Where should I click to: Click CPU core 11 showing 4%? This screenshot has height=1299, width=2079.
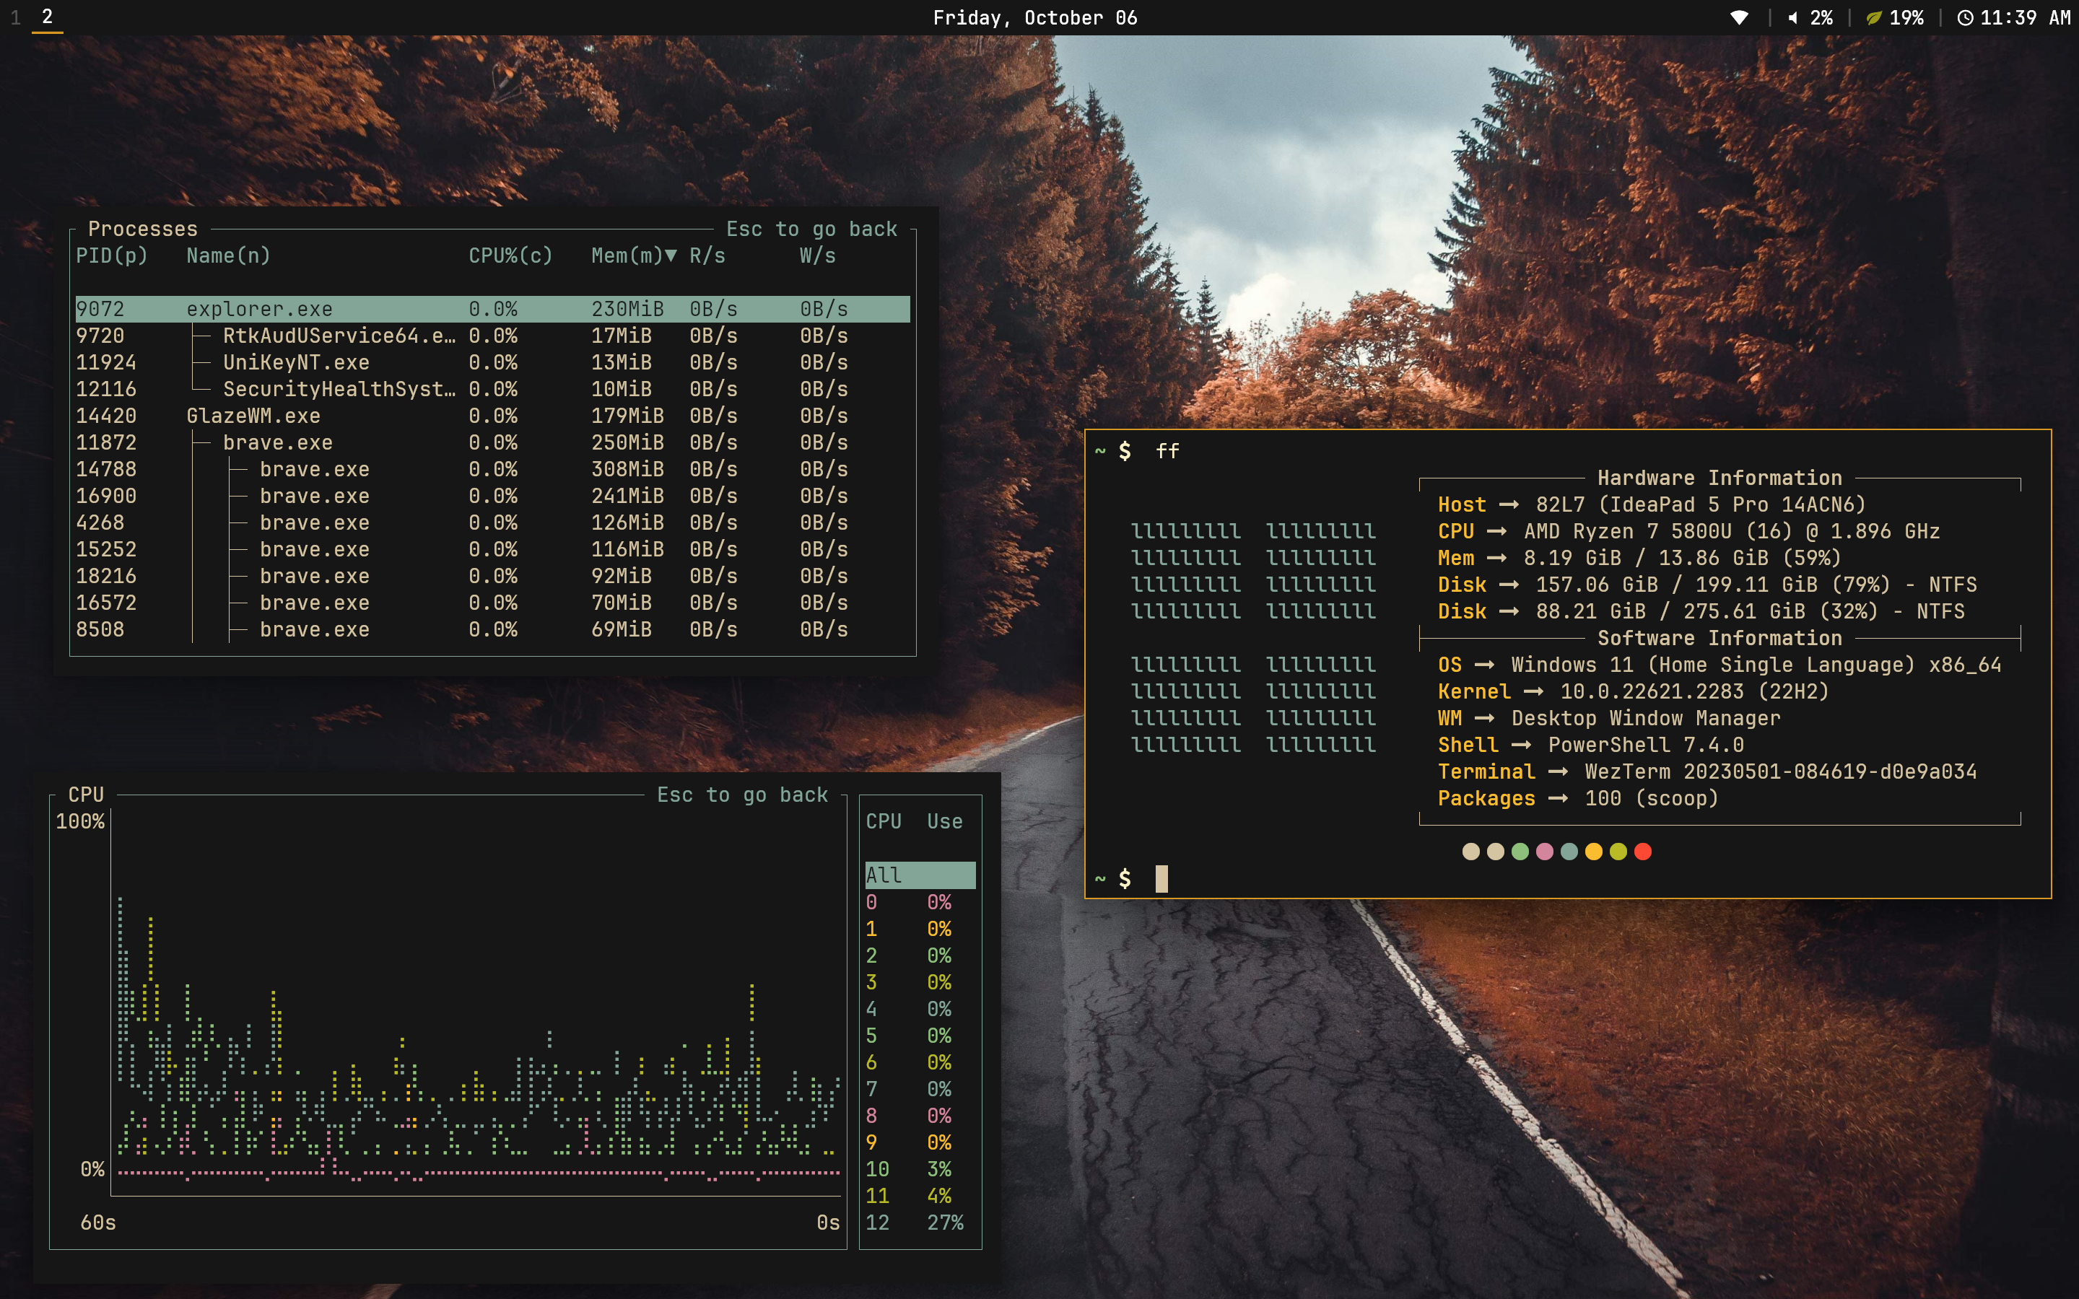[920, 1196]
